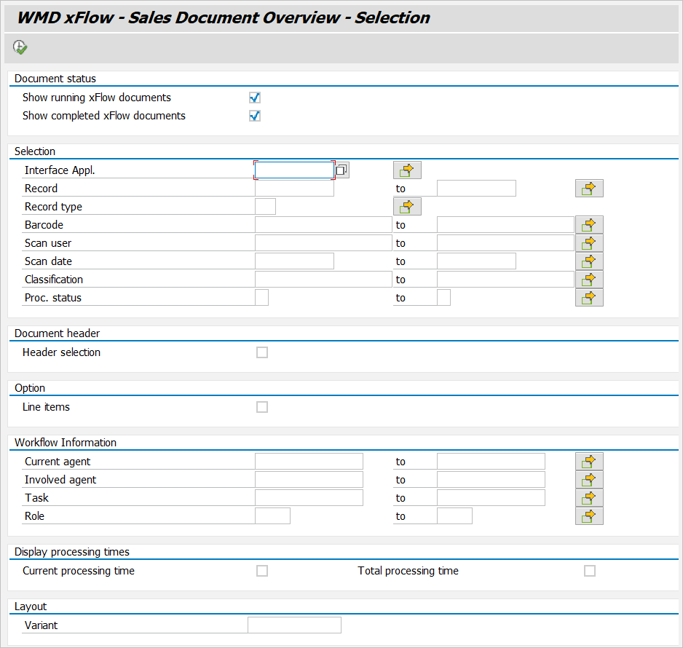
Task: Open multiple selection for Classification
Action: [589, 280]
